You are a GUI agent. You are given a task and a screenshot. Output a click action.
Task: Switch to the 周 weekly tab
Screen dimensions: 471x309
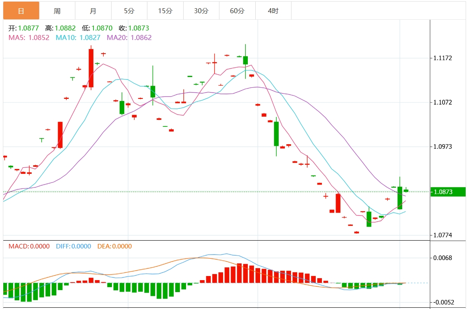[x=57, y=11]
